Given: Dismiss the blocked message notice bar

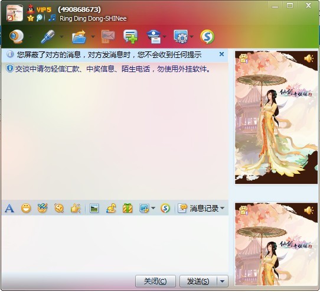Looking at the screenshot, I should [x=221, y=54].
